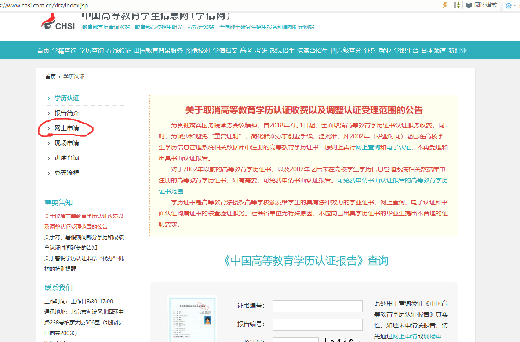Open 学籍查询 in top navigation
The width and height of the screenshot is (520, 342).
coord(64,51)
